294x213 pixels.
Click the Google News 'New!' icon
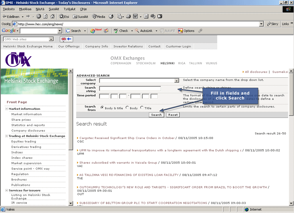pos(96,31)
